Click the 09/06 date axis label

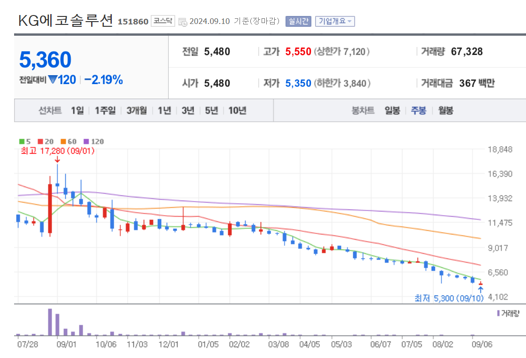(x=482, y=344)
